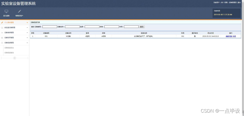Screen dimensions: 244x116
Task: Select the A型号 cell
Action: pos(87,36)
